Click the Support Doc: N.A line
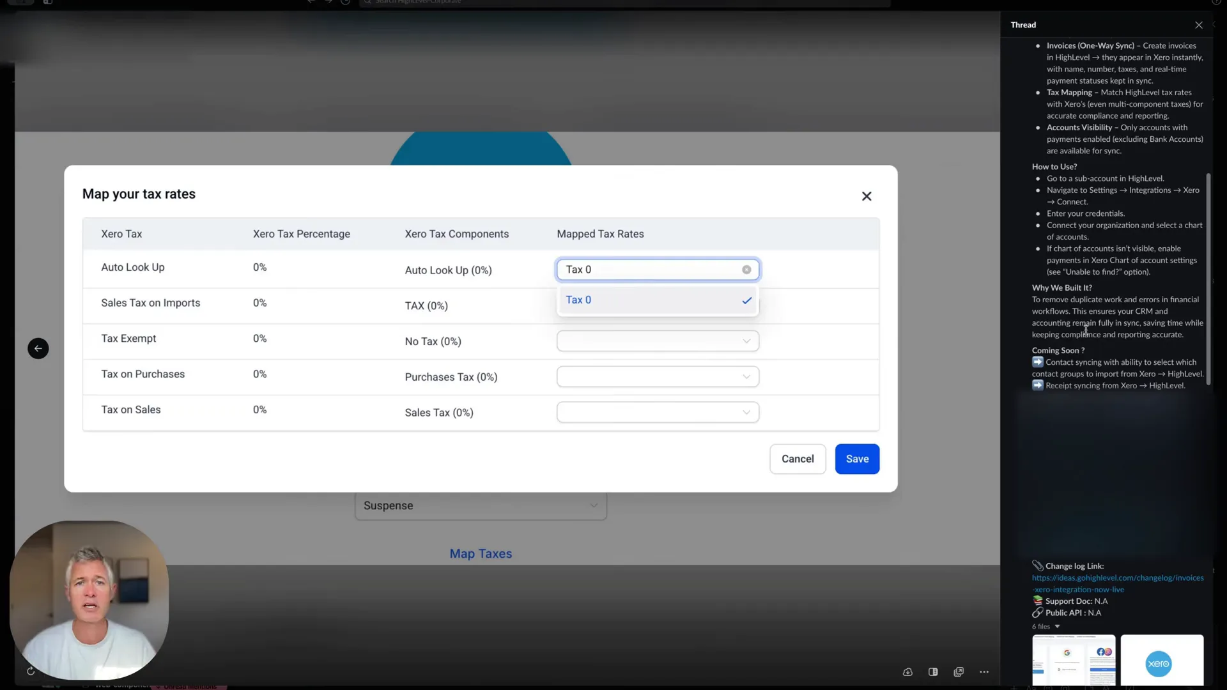The width and height of the screenshot is (1227, 690). coord(1070,601)
